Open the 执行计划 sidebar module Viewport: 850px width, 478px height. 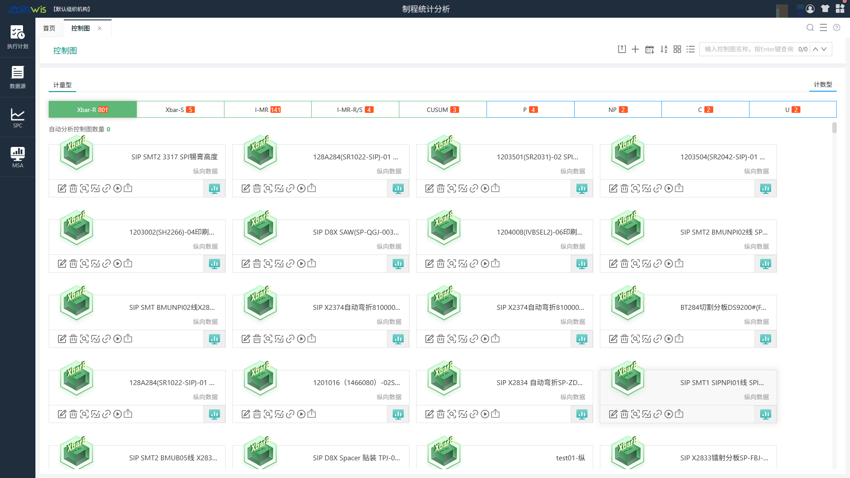pos(17,37)
